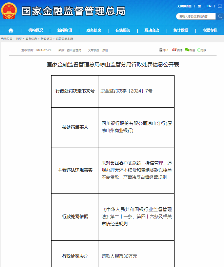Screen dimensions: 224x267
Task: Focus the search input field
Action: click(x=196, y=16)
